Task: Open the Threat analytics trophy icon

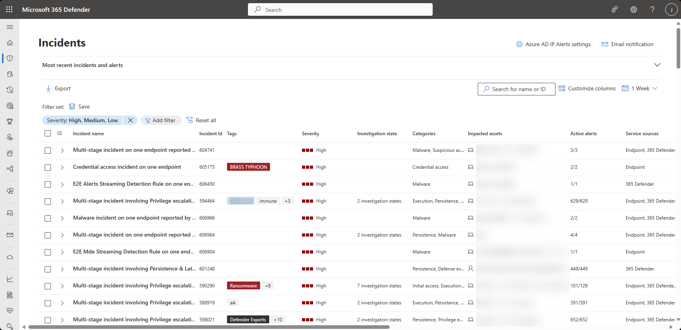Action: [10, 121]
